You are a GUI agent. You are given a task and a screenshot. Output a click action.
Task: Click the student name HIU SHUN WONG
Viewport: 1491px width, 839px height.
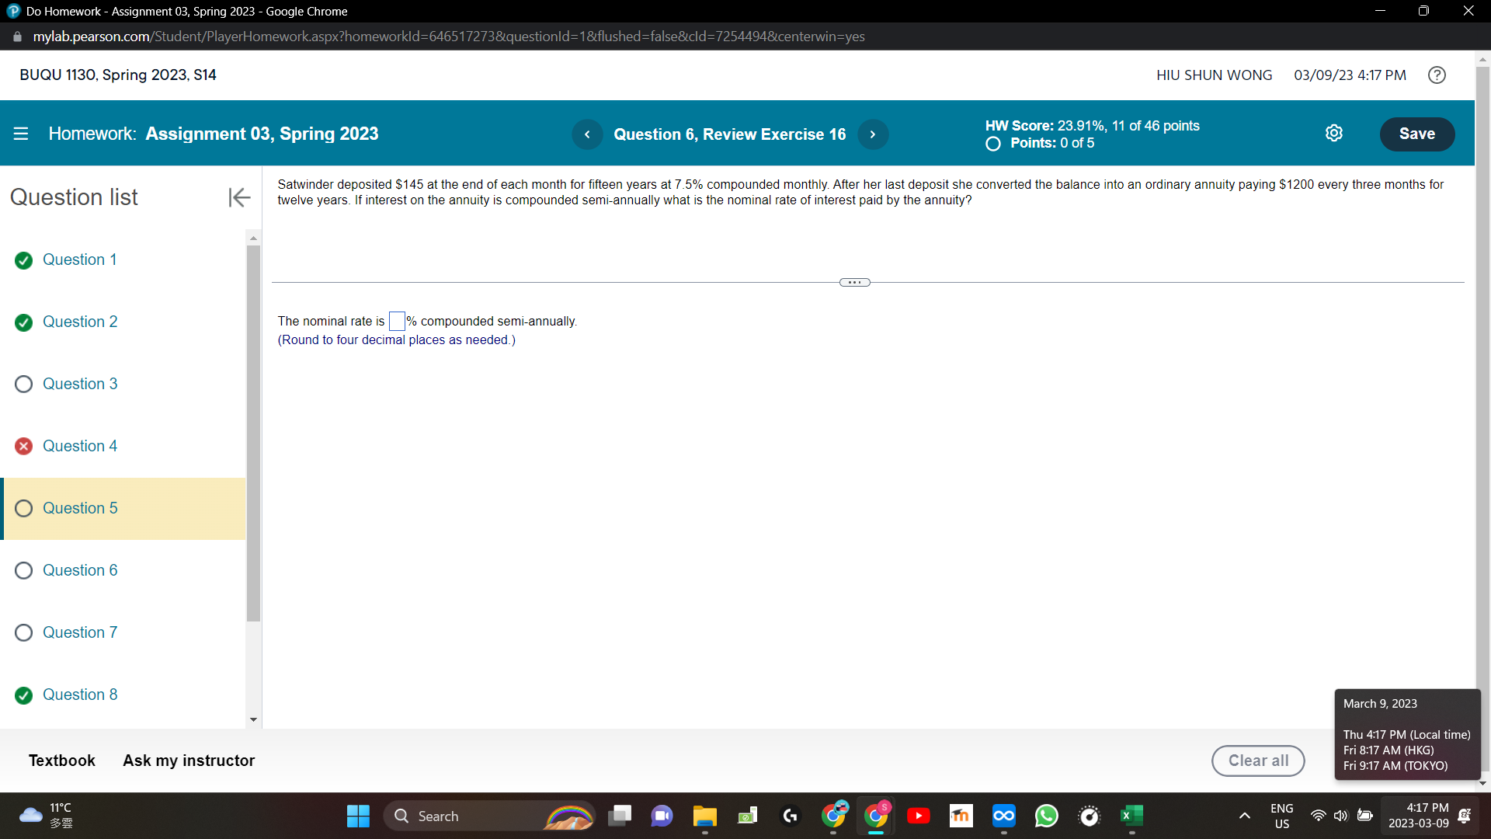click(x=1214, y=75)
